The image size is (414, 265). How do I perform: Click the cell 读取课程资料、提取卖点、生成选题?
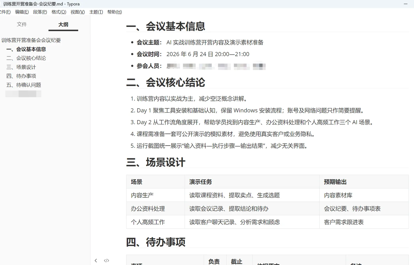pos(252,195)
